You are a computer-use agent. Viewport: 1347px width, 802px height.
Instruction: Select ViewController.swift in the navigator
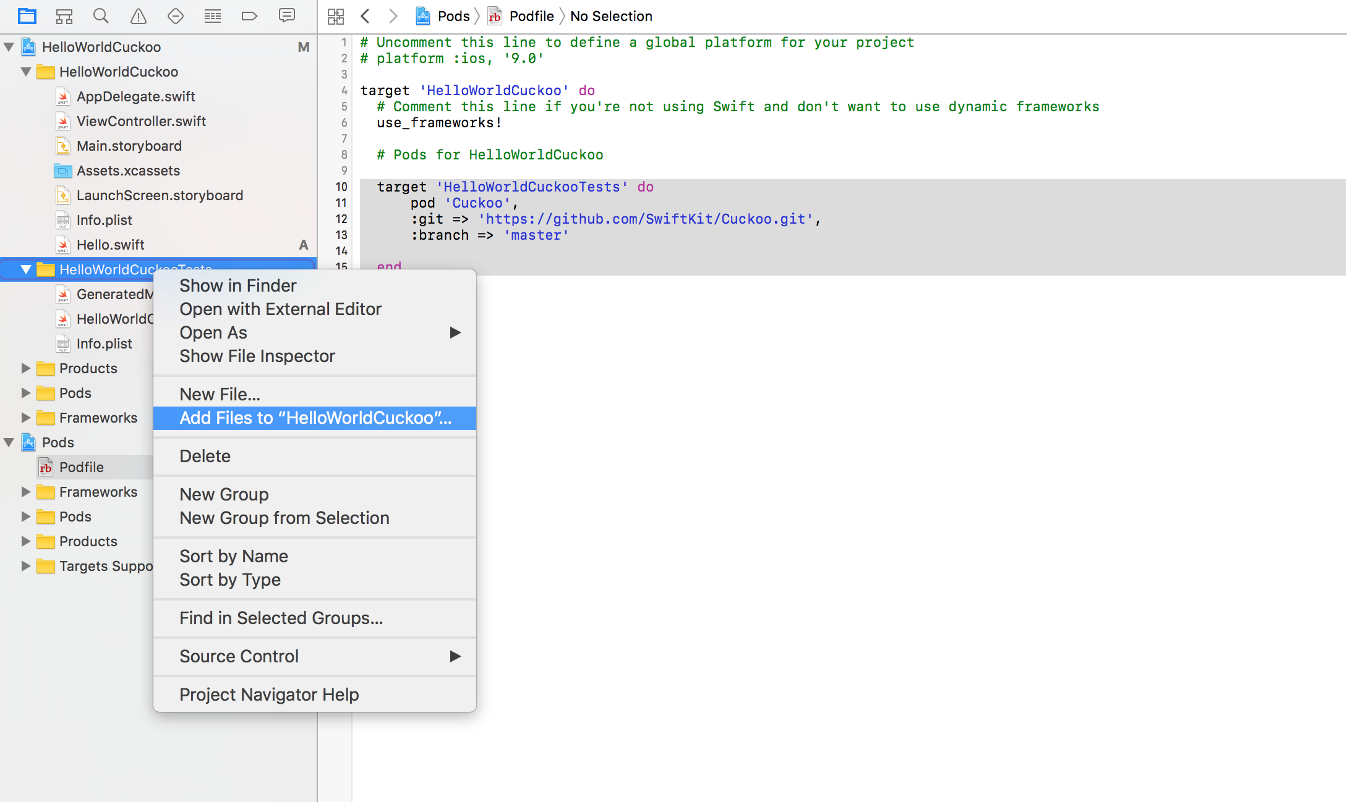[x=141, y=121]
